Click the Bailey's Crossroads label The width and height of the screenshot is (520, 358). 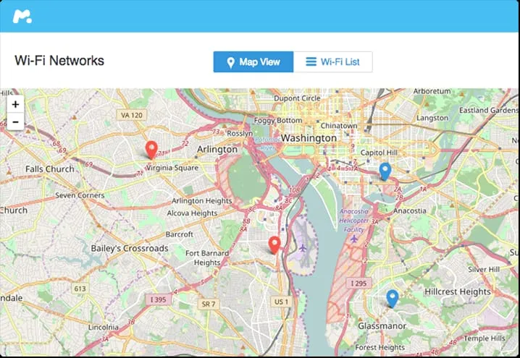pyautogui.click(x=130, y=248)
